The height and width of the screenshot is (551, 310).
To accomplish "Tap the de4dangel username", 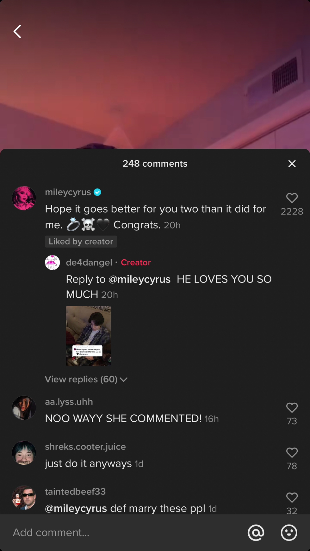I will (x=89, y=263).
